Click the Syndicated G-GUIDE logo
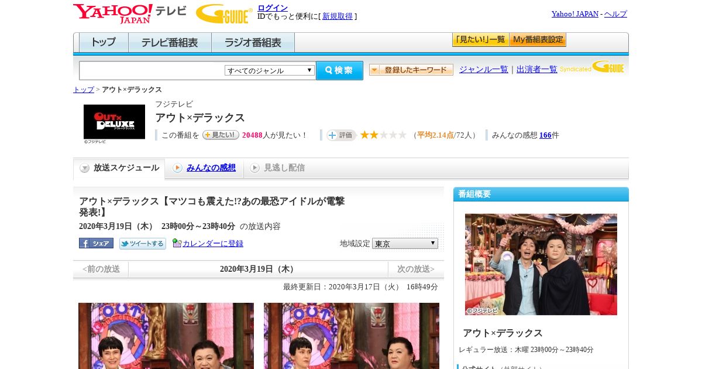The height and width of the screenshot is (369, 702). [592, 67]
